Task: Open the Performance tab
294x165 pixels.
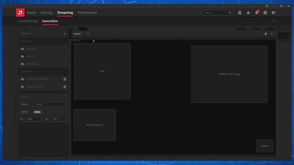Action: [87, 12]
